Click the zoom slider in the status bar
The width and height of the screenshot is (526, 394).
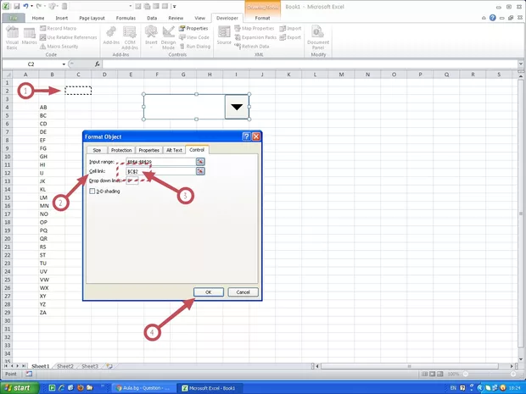pyautogui.click(x=490, y=374)
